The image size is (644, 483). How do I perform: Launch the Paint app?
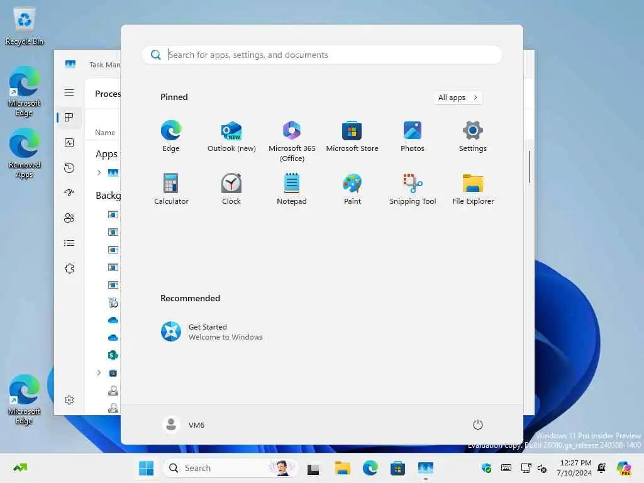tap(352, 189)
